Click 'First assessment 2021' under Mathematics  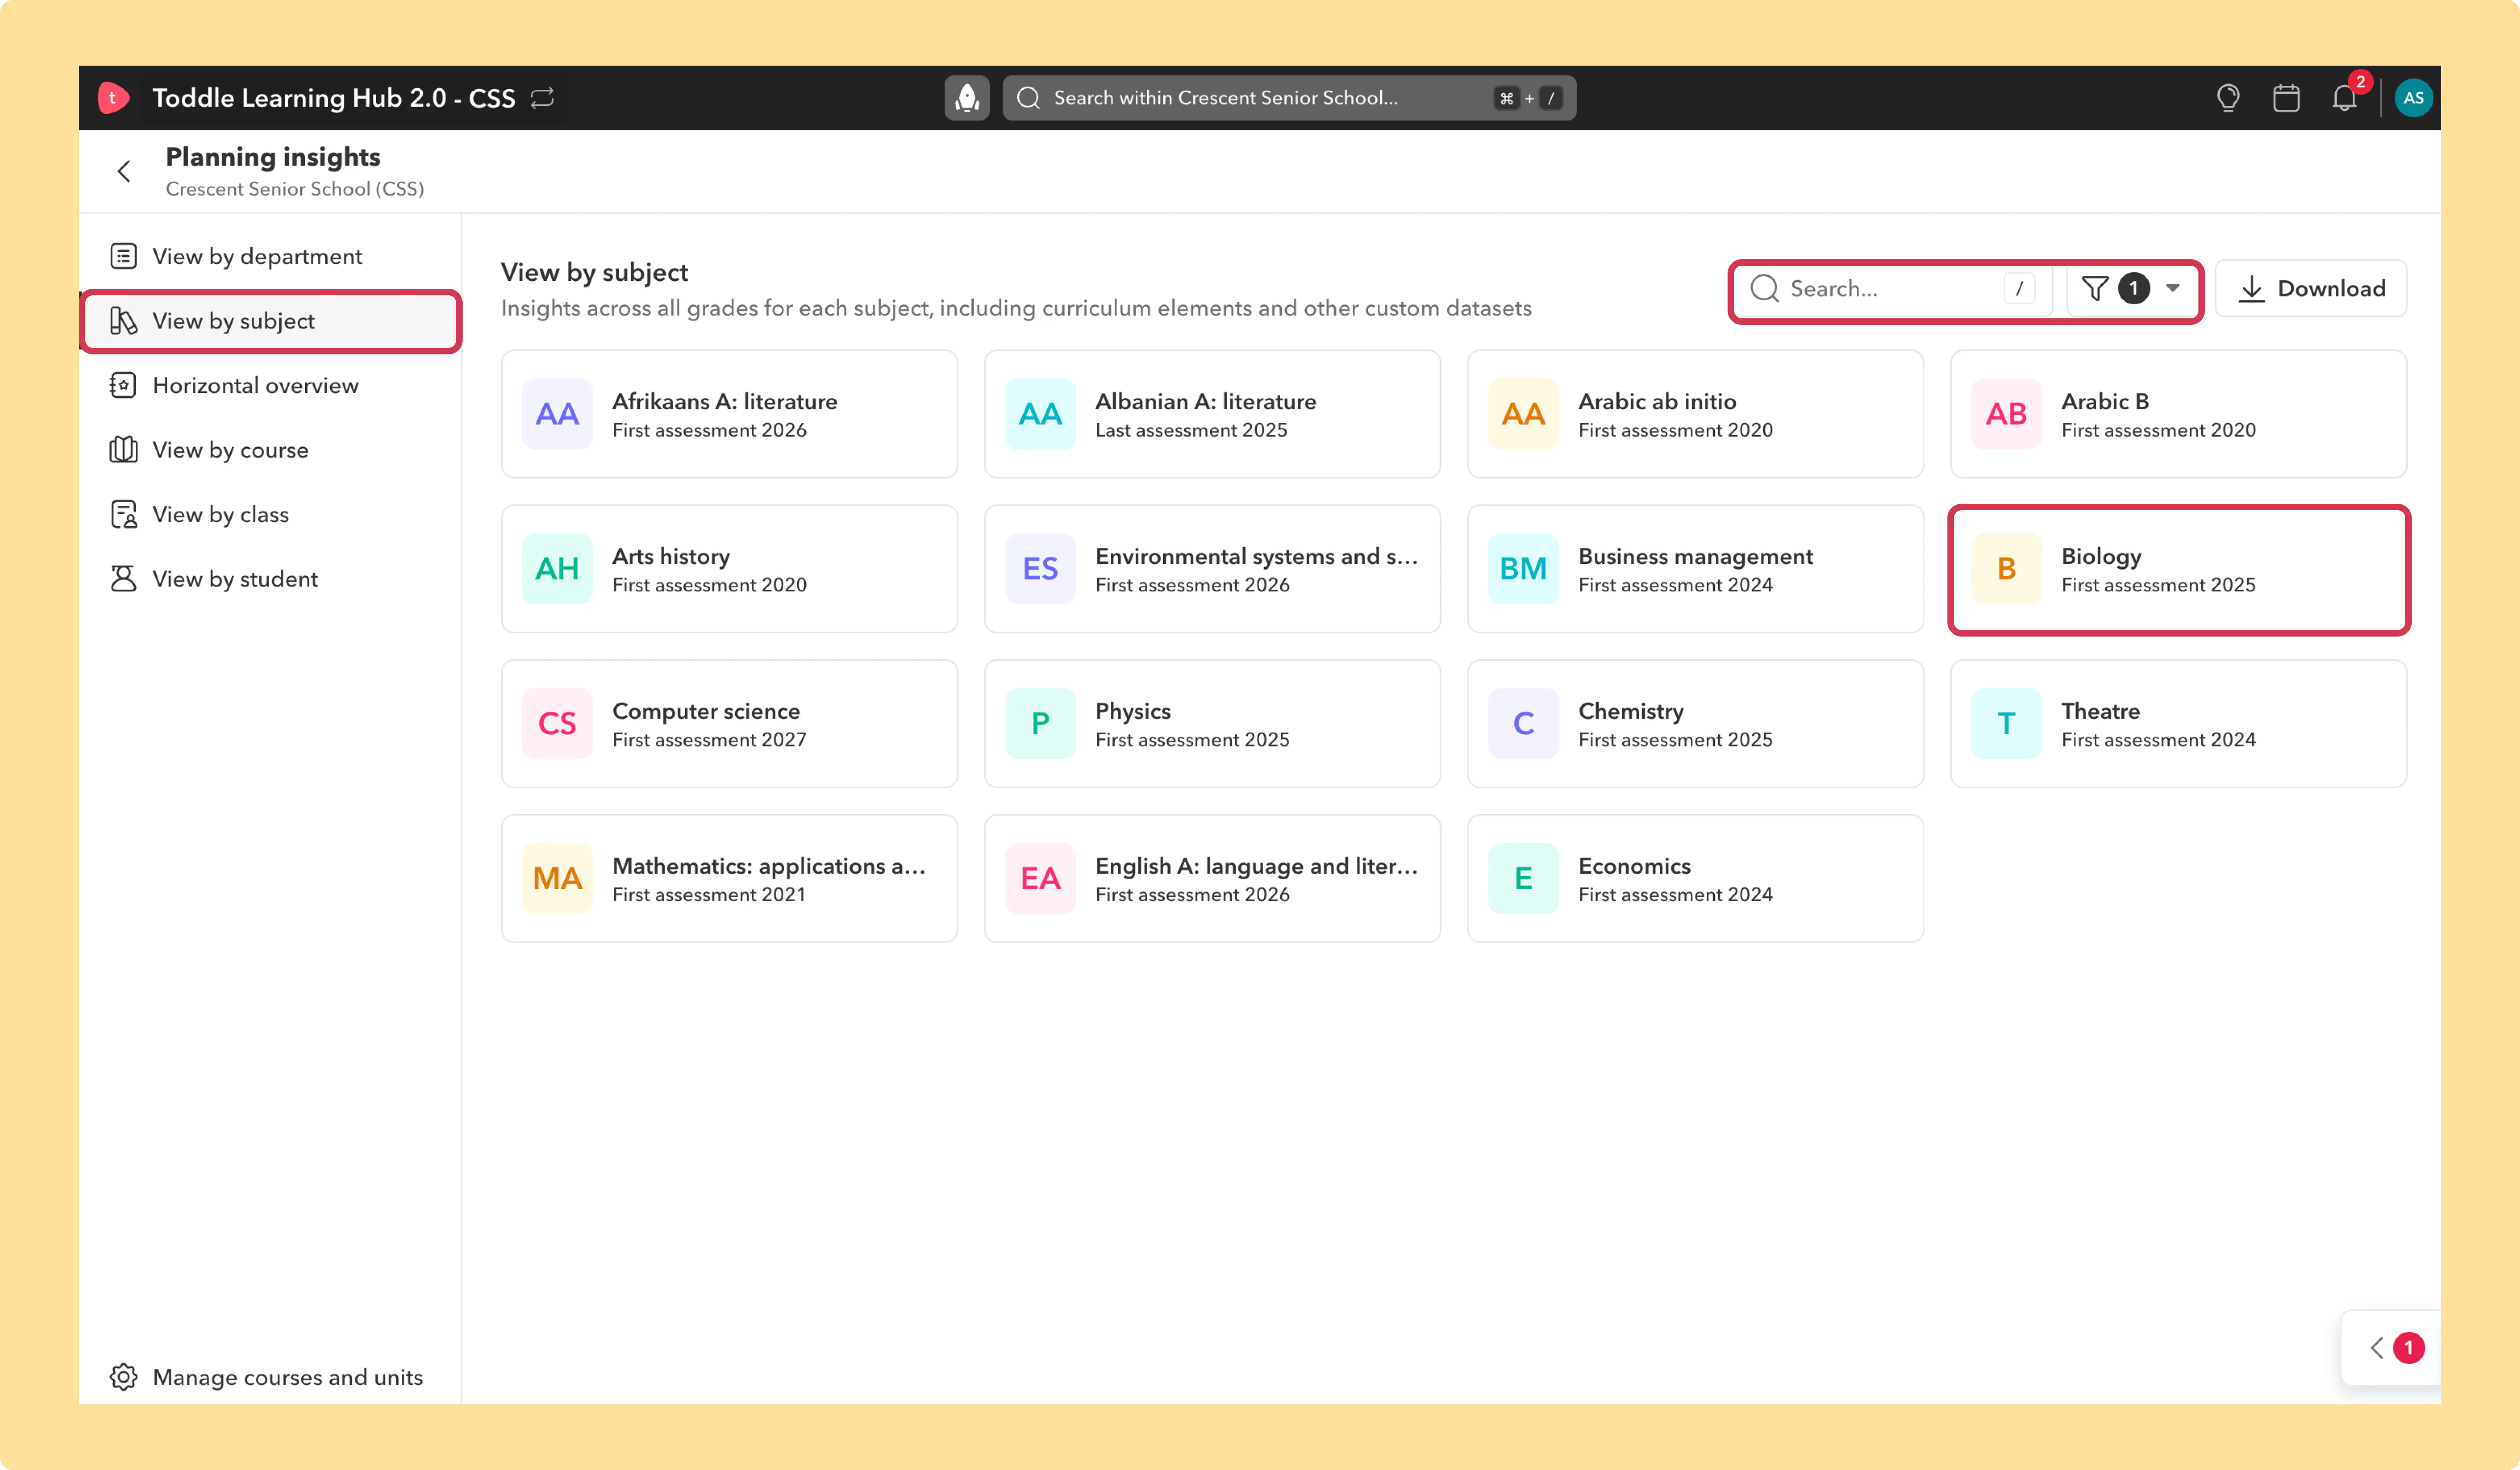[709, 895]
